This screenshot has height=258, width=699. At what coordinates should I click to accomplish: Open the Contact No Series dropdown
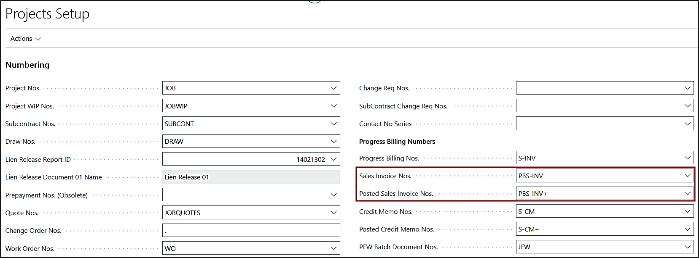(687, 124)
